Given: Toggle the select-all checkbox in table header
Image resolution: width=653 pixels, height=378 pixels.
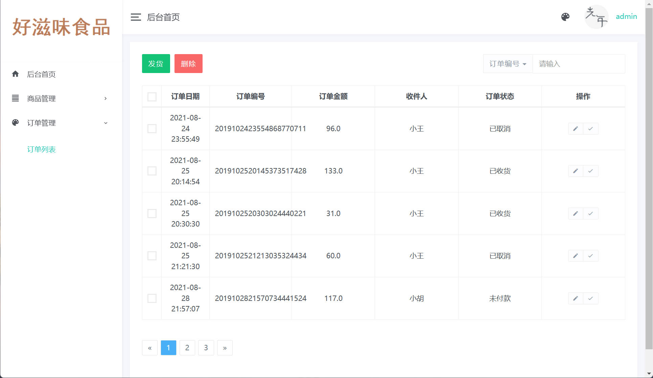Looking at the screenshot, I should (151, 97).
